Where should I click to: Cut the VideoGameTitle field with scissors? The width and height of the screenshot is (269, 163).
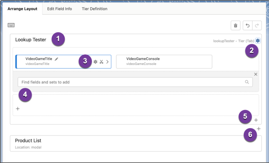pyautogui.click(x=101, y=62)
